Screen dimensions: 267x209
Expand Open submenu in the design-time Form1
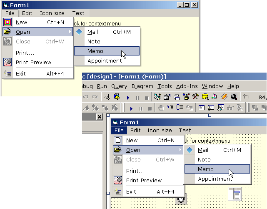click(148, 150)
